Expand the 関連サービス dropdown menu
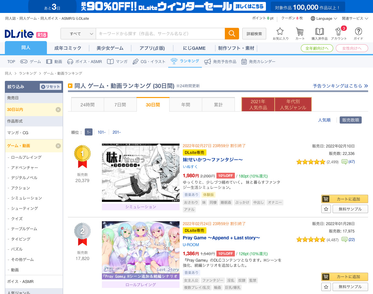The image size is (373, 294). coord(355,18)
